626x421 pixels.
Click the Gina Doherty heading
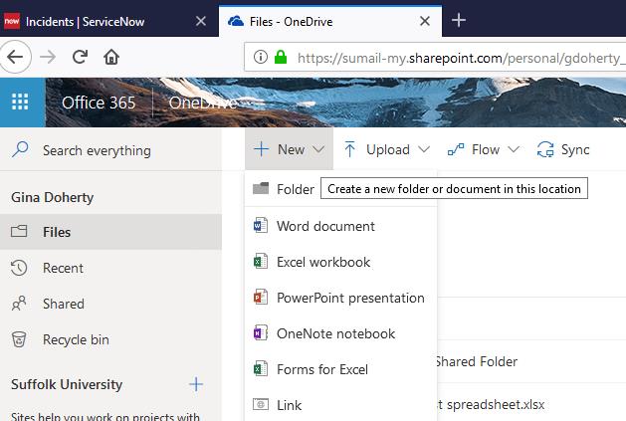pyautogui.click(x=53, y=197)
